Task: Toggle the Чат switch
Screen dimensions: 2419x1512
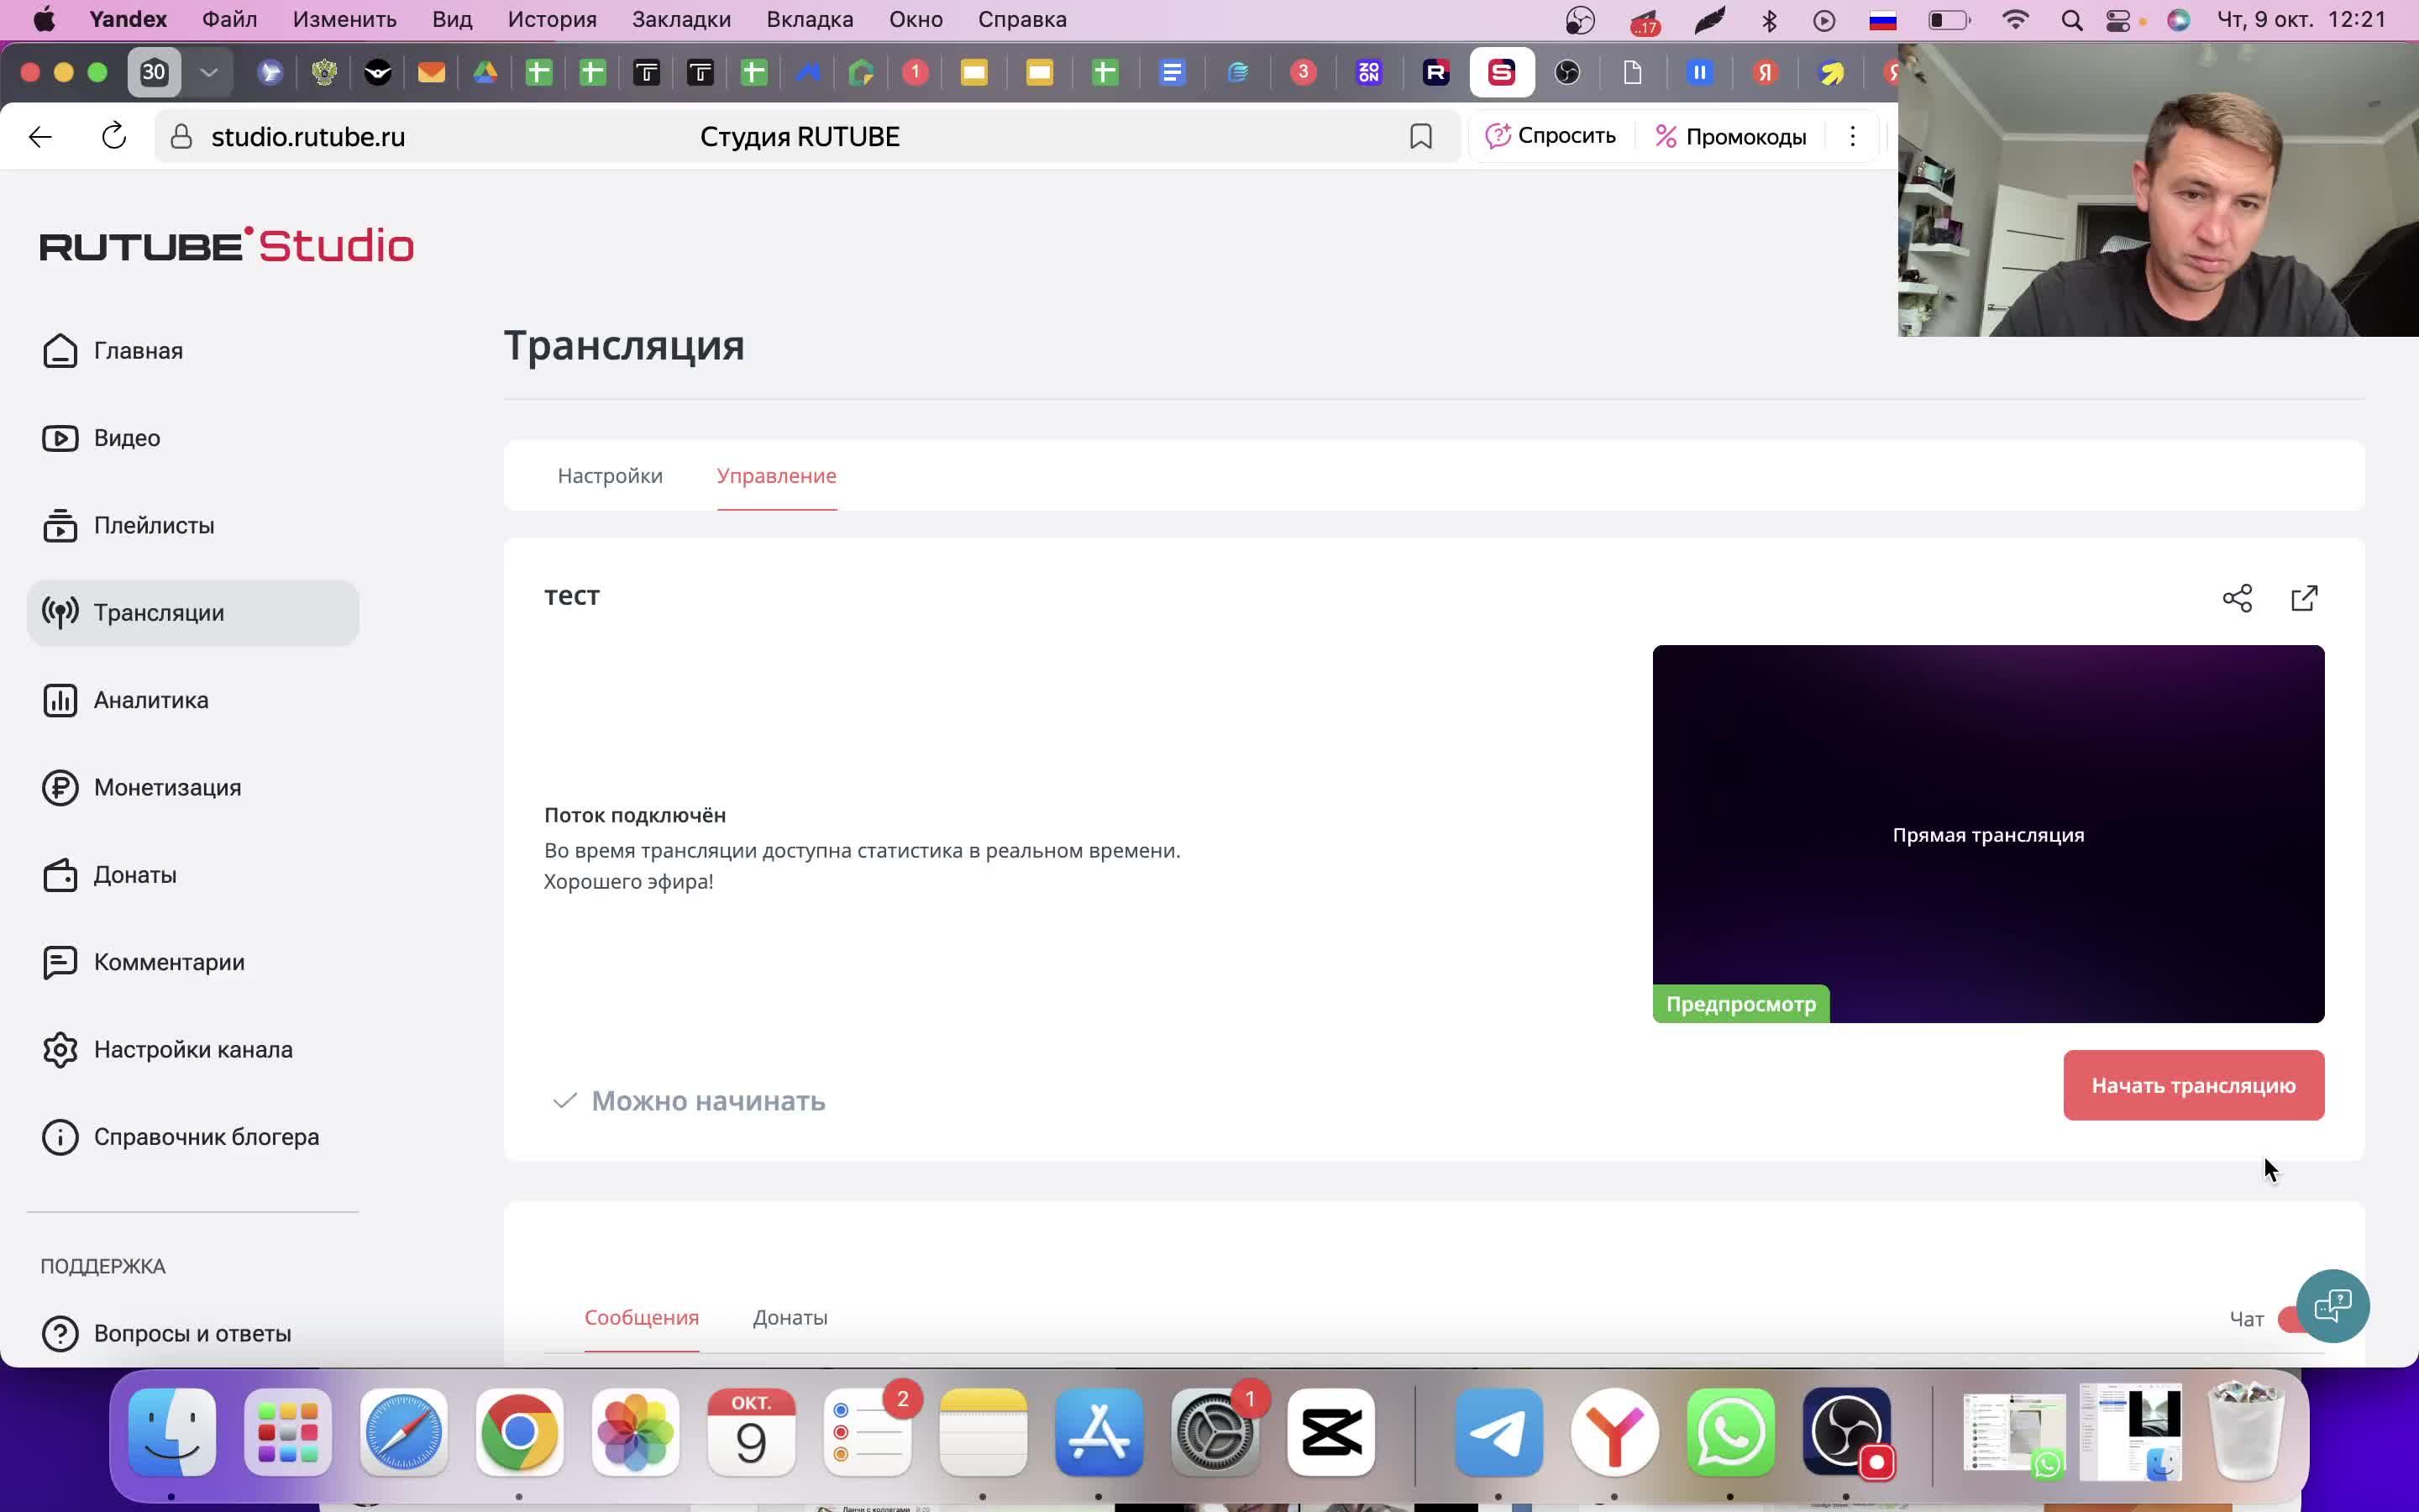Action: [x=2288, y=1319]
